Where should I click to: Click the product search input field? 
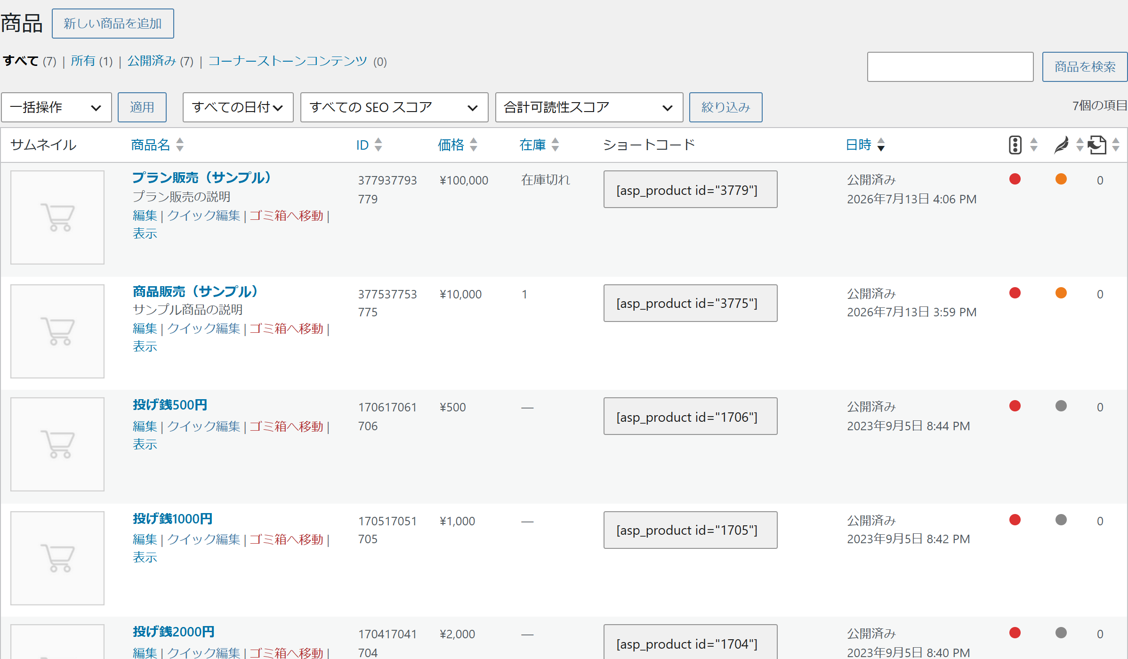[951, 67]
